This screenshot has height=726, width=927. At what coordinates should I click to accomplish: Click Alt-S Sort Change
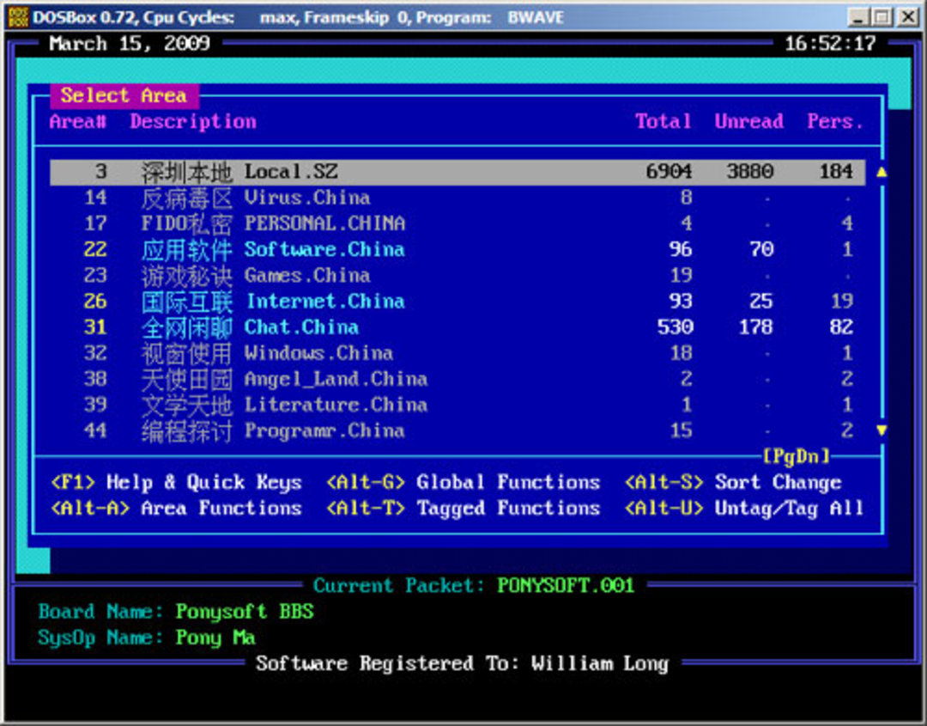point(733,483)
